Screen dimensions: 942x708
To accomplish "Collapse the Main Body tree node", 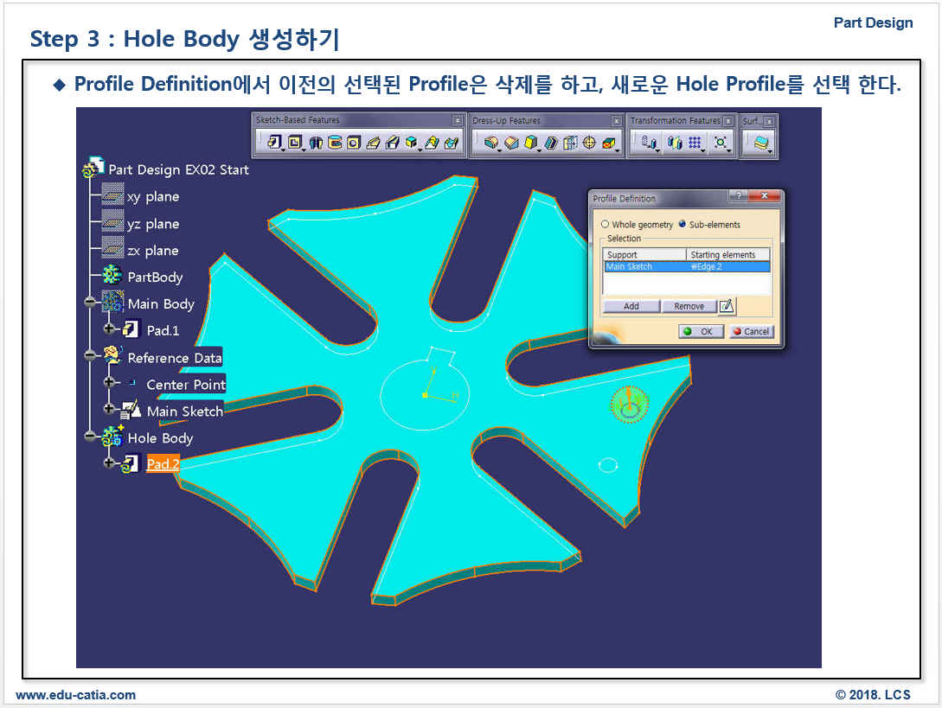I will [x=90, y=303].
